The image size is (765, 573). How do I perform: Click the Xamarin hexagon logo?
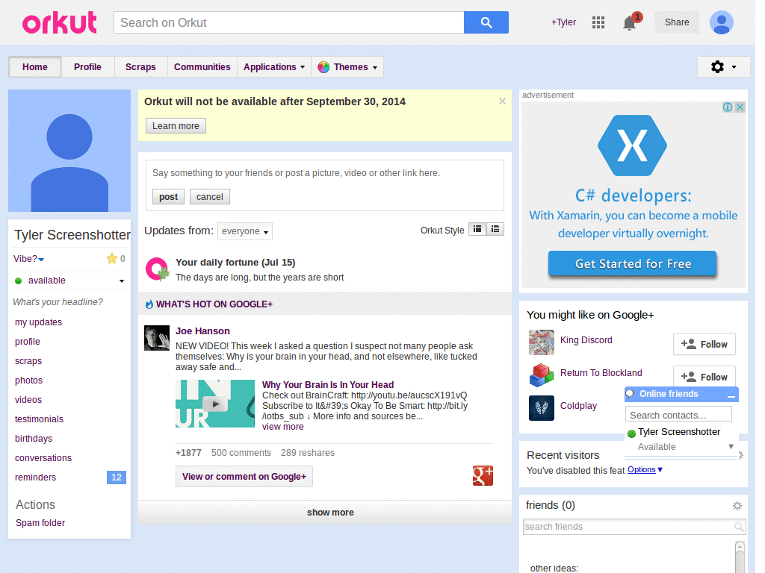coord(632,145)
